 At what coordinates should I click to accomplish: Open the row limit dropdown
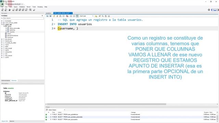87,16
